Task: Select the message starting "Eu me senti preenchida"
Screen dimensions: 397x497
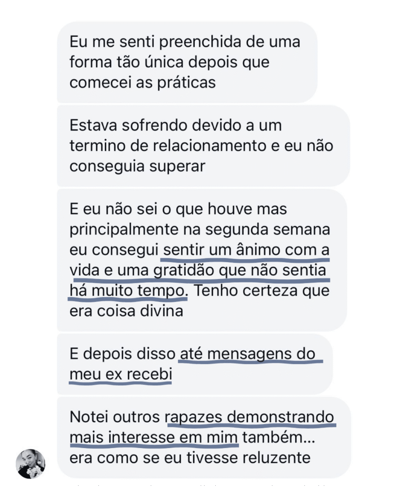Action: tap(187, 62)
